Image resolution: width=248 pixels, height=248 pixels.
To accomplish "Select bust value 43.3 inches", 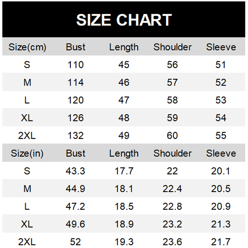I will 75,171.
